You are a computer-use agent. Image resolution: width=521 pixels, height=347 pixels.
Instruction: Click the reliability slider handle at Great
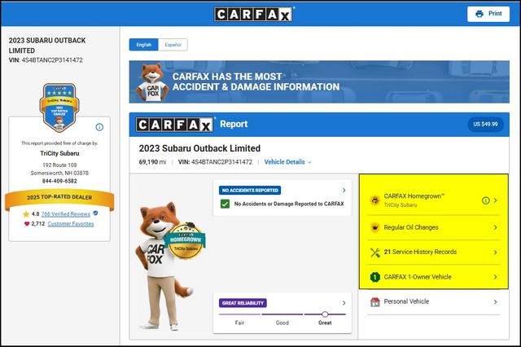(x=325, y=314)
